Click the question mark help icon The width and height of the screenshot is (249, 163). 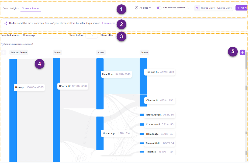(x=2, y=44)
